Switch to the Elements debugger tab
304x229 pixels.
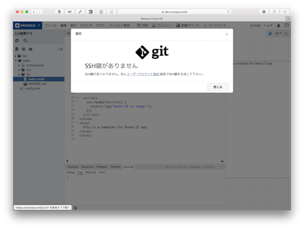pyautogui.click(x=72, y=167)
